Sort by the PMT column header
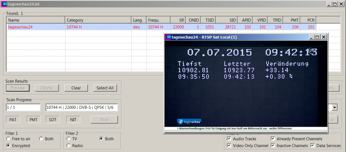This screenshot has height=152, width=346. [x=292, y=20]
